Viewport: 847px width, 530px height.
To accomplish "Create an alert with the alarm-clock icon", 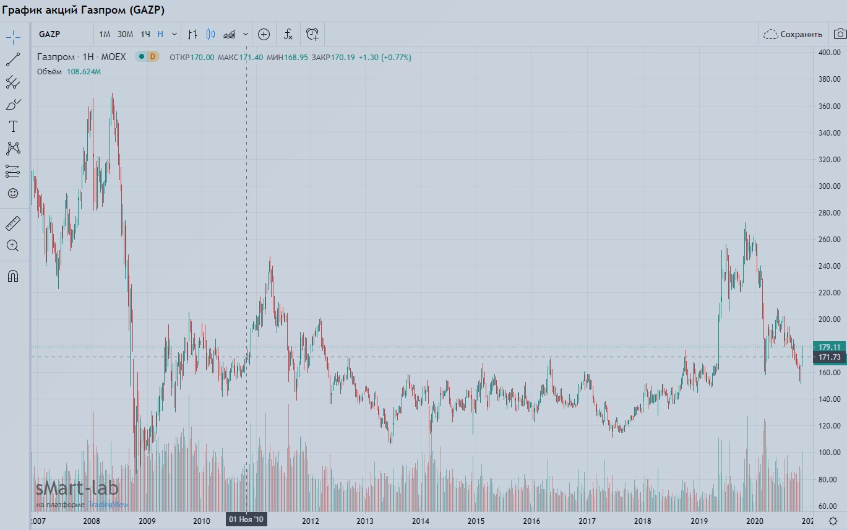I will click(x=312, y=34).
